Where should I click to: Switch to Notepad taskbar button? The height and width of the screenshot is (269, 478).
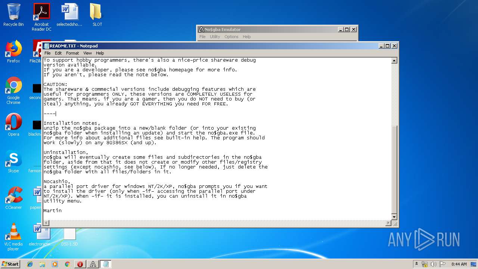106,264
